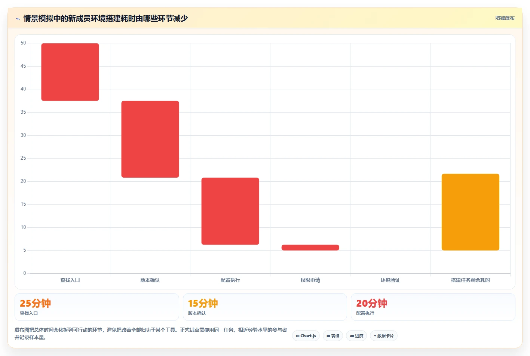Click the 增减瀑布 badge in the header
The width and height of the screenshot is (530, 356).
(505, 18)
